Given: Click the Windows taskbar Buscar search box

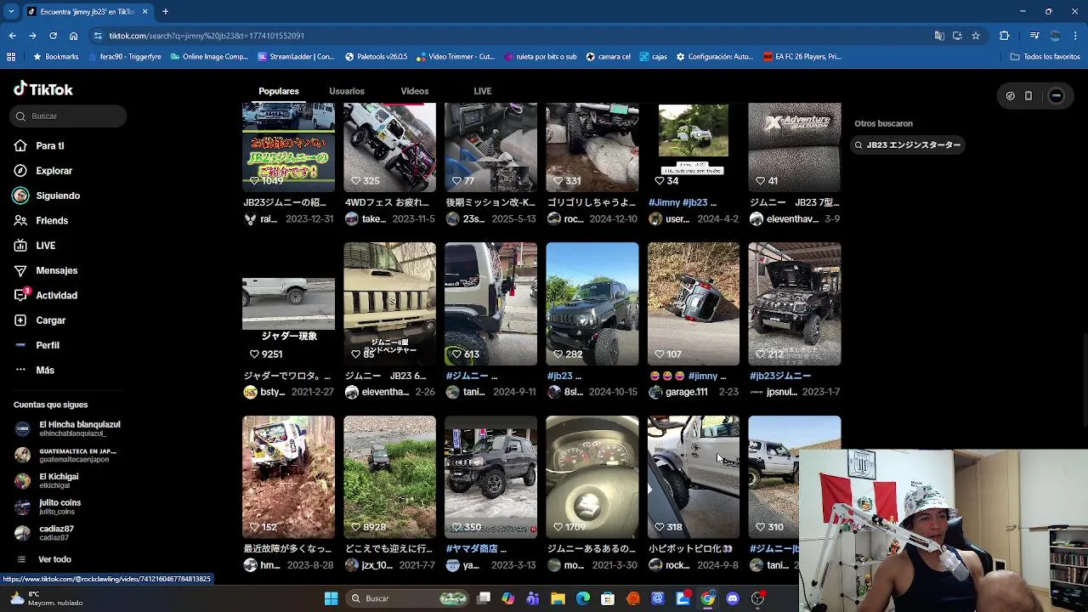Looking at the screenshot, I should (x=408, y=598).
